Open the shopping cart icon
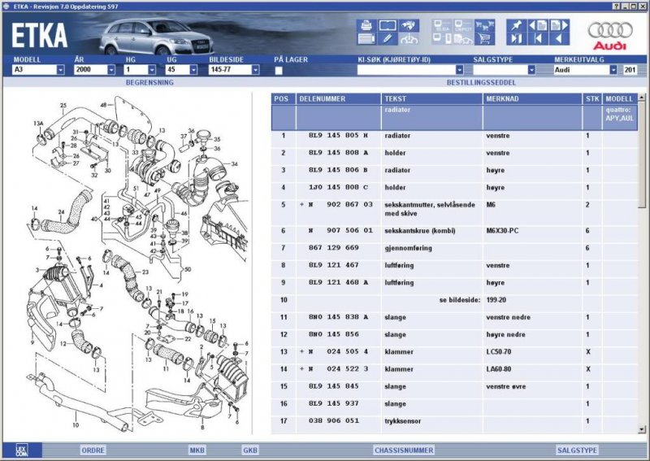 [x=484, y=38]
